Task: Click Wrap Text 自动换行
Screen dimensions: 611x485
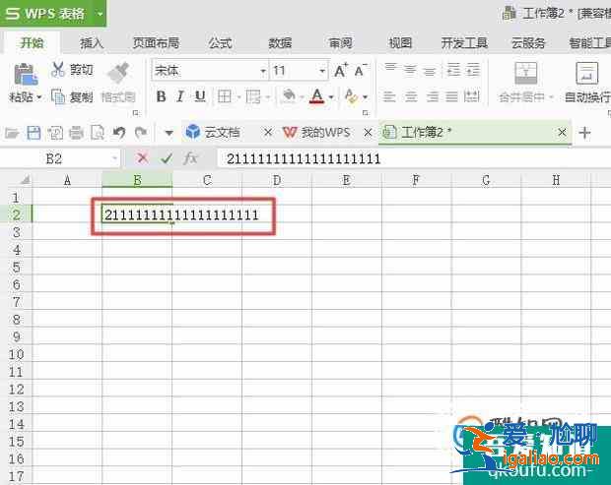Action: click(587, 83)
